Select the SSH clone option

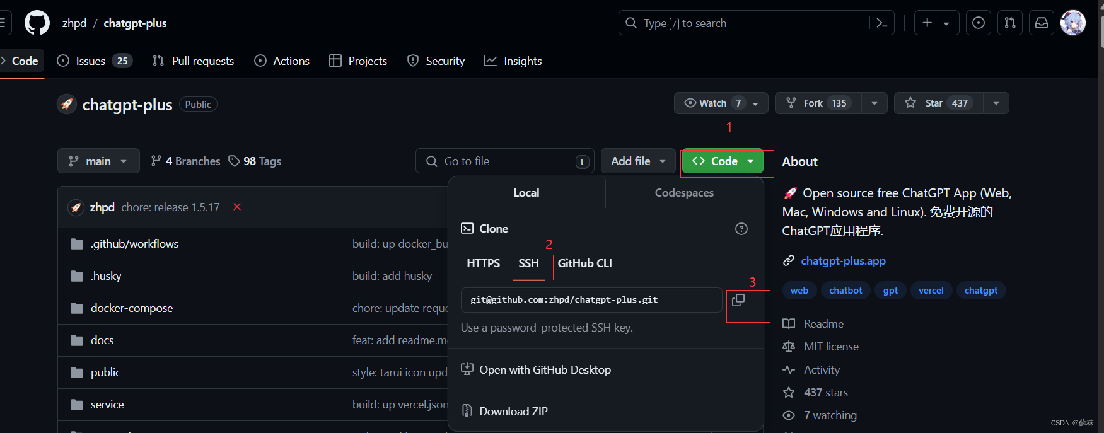528,263
